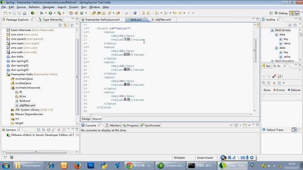Select the cms-core project
The height and width of the screenshot is (170, 303).
(22, 34)
